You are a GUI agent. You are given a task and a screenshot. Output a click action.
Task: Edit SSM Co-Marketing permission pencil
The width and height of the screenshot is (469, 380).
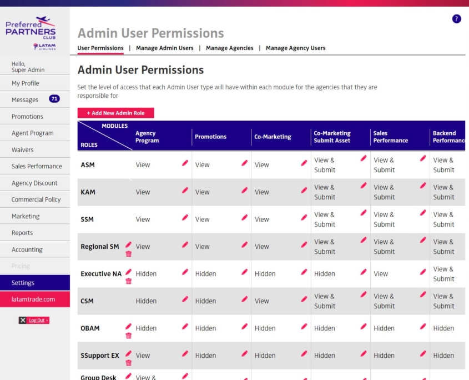(304, 217)
